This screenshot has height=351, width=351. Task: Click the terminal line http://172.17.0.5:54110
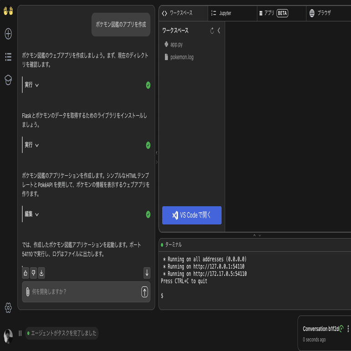point(220,274)
